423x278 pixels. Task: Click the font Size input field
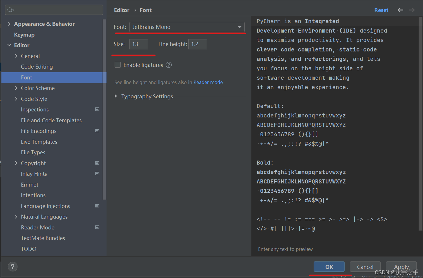point(139,44)
